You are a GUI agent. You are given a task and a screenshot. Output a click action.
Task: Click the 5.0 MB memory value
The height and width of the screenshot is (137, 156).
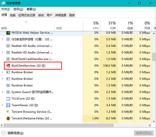[x=111, y=40]
